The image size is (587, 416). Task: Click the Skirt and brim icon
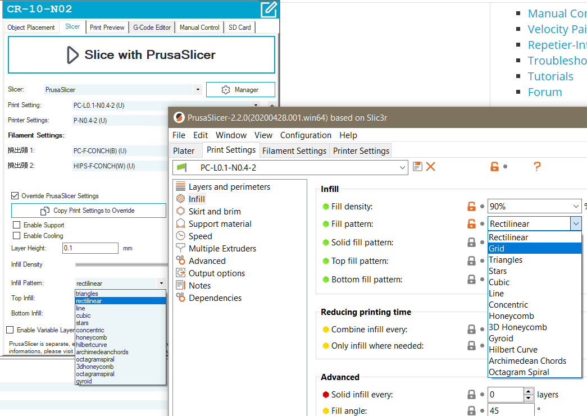point(180,211)
